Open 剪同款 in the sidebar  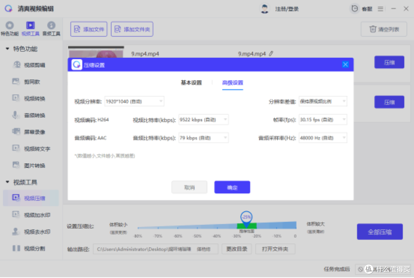26,82
